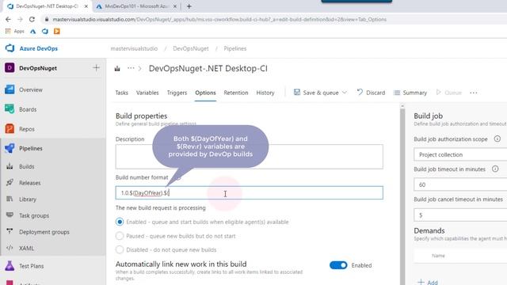Screen dimensions: 507x285
Task: Open Task groups page
Action: (34, 215)
